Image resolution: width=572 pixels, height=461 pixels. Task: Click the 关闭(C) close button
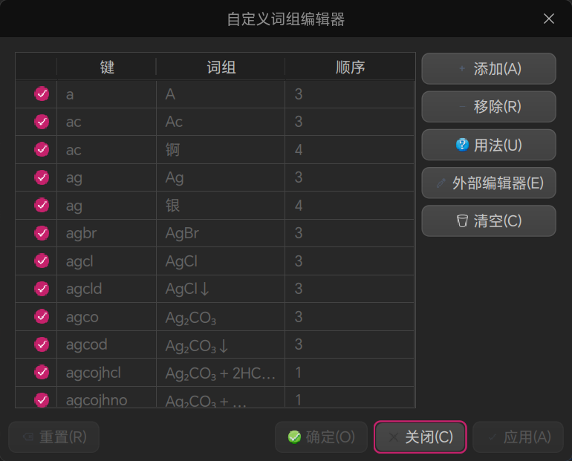tap(420, 437)
